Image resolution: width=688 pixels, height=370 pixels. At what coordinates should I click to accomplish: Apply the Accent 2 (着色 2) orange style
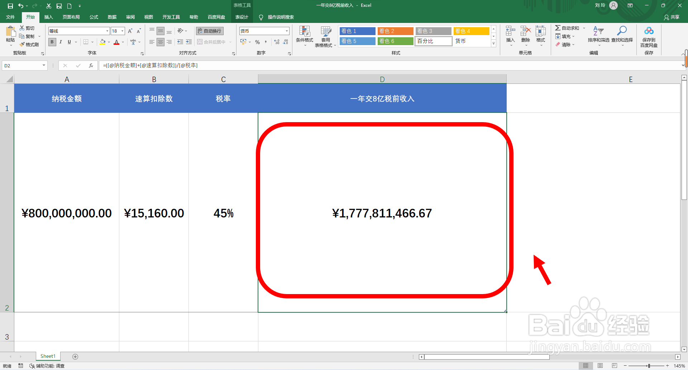[x=396, y=31]
